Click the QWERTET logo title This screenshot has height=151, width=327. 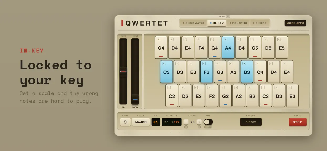(x=144, y=23)
